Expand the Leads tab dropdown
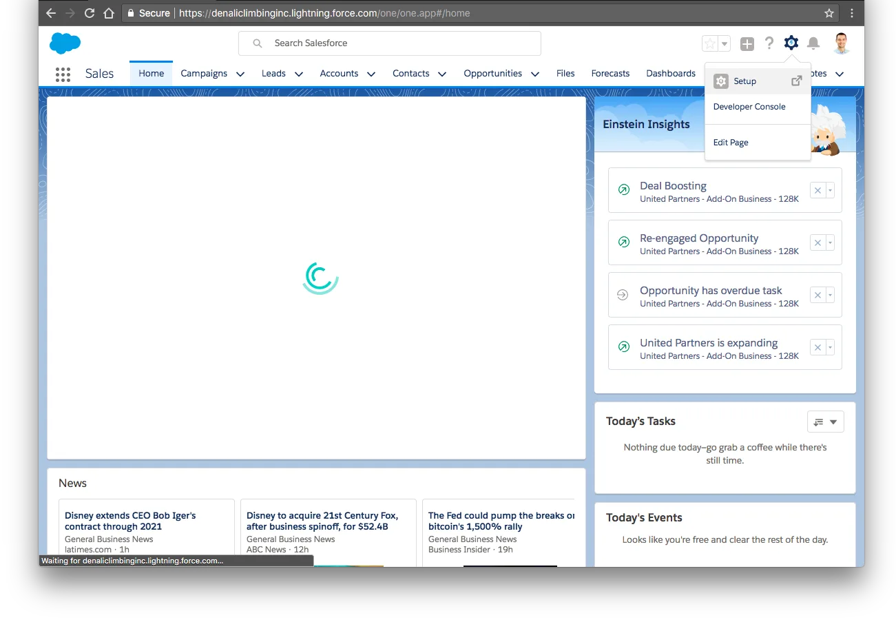 299,73
